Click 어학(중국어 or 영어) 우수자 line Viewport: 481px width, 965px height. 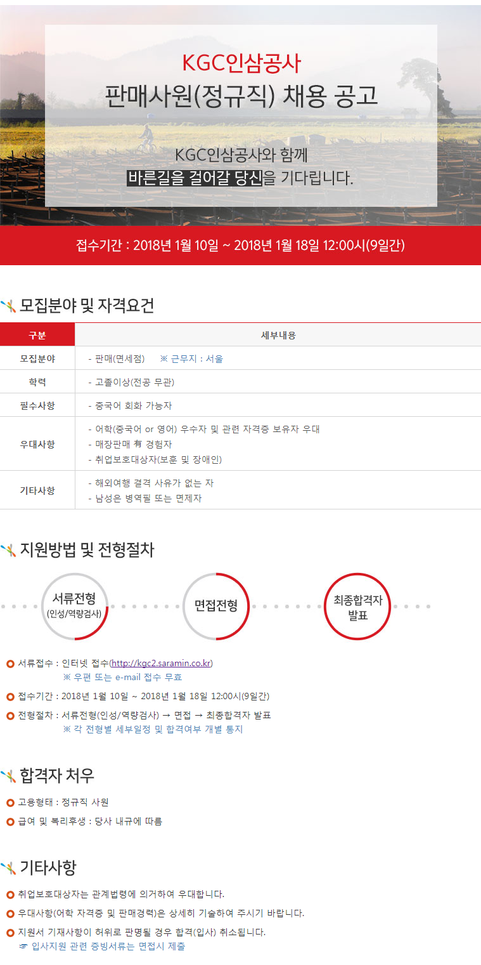tap(204, 429)
